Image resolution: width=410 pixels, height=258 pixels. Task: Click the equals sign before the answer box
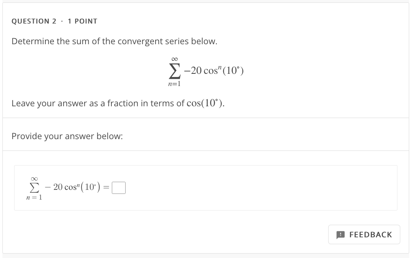[107, 187]
